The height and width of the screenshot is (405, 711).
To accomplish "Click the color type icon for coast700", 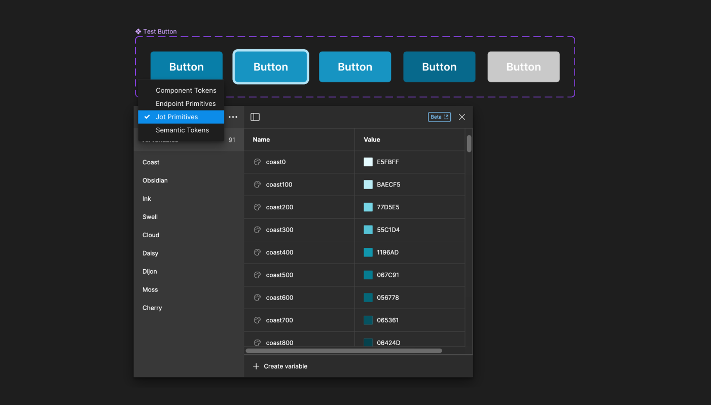I will click(x=257, y=320).
